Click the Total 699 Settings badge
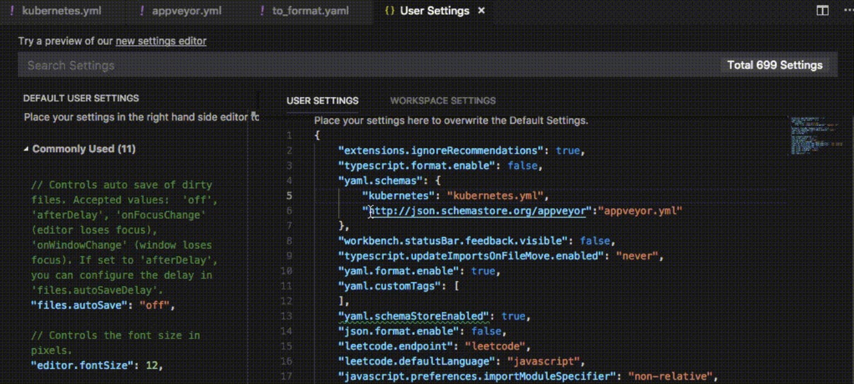 click(775, 65)
